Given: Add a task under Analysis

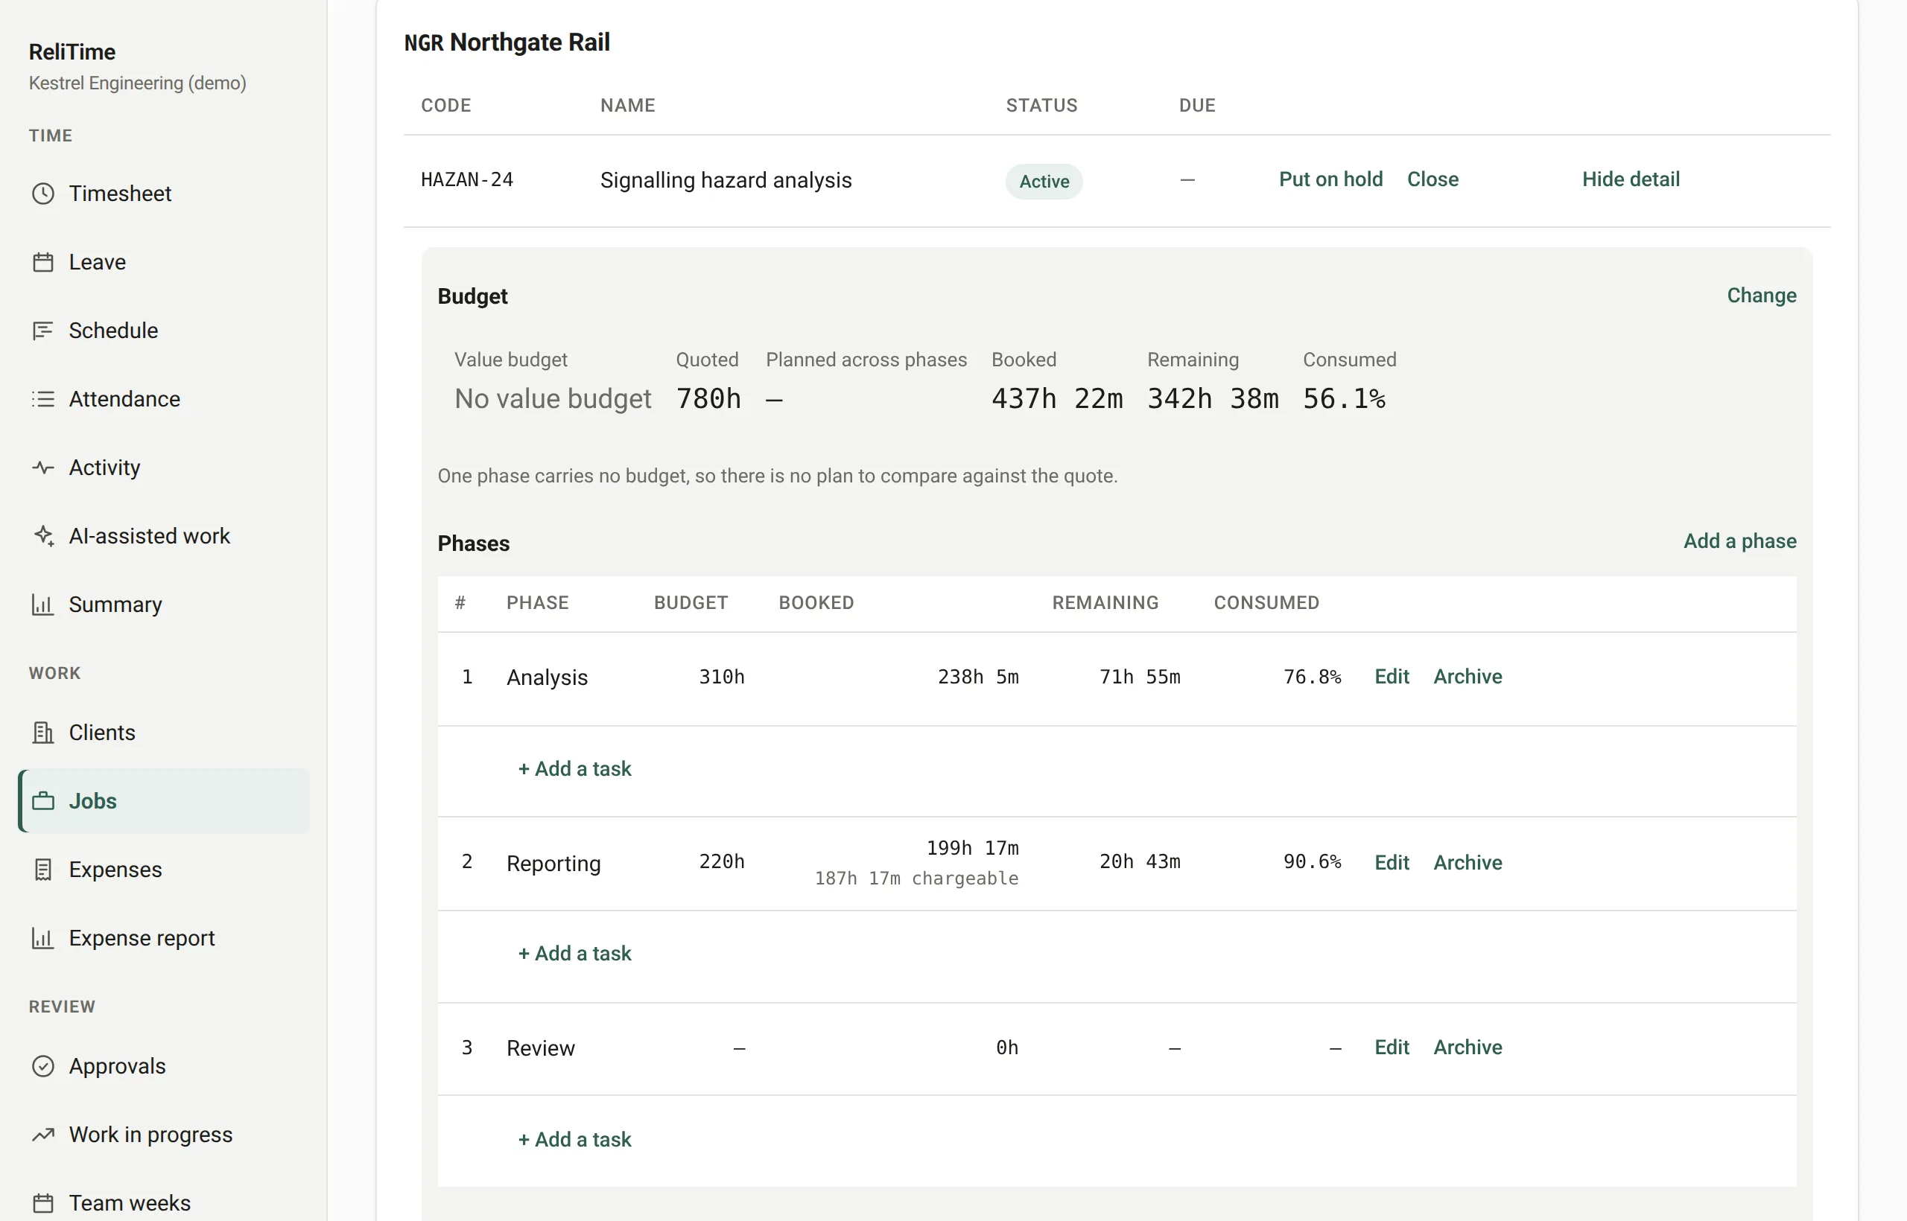Looking at the screenshot, I should coord(574,769).
